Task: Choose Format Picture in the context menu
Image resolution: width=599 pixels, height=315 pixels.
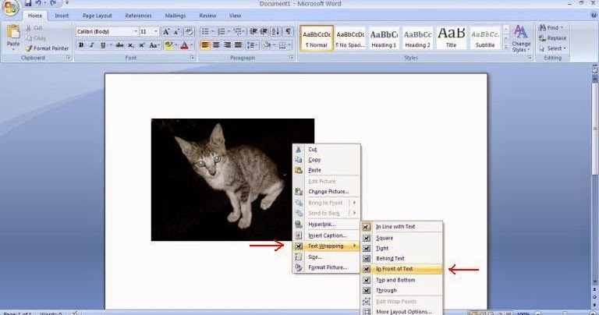Action: [327, 267]
